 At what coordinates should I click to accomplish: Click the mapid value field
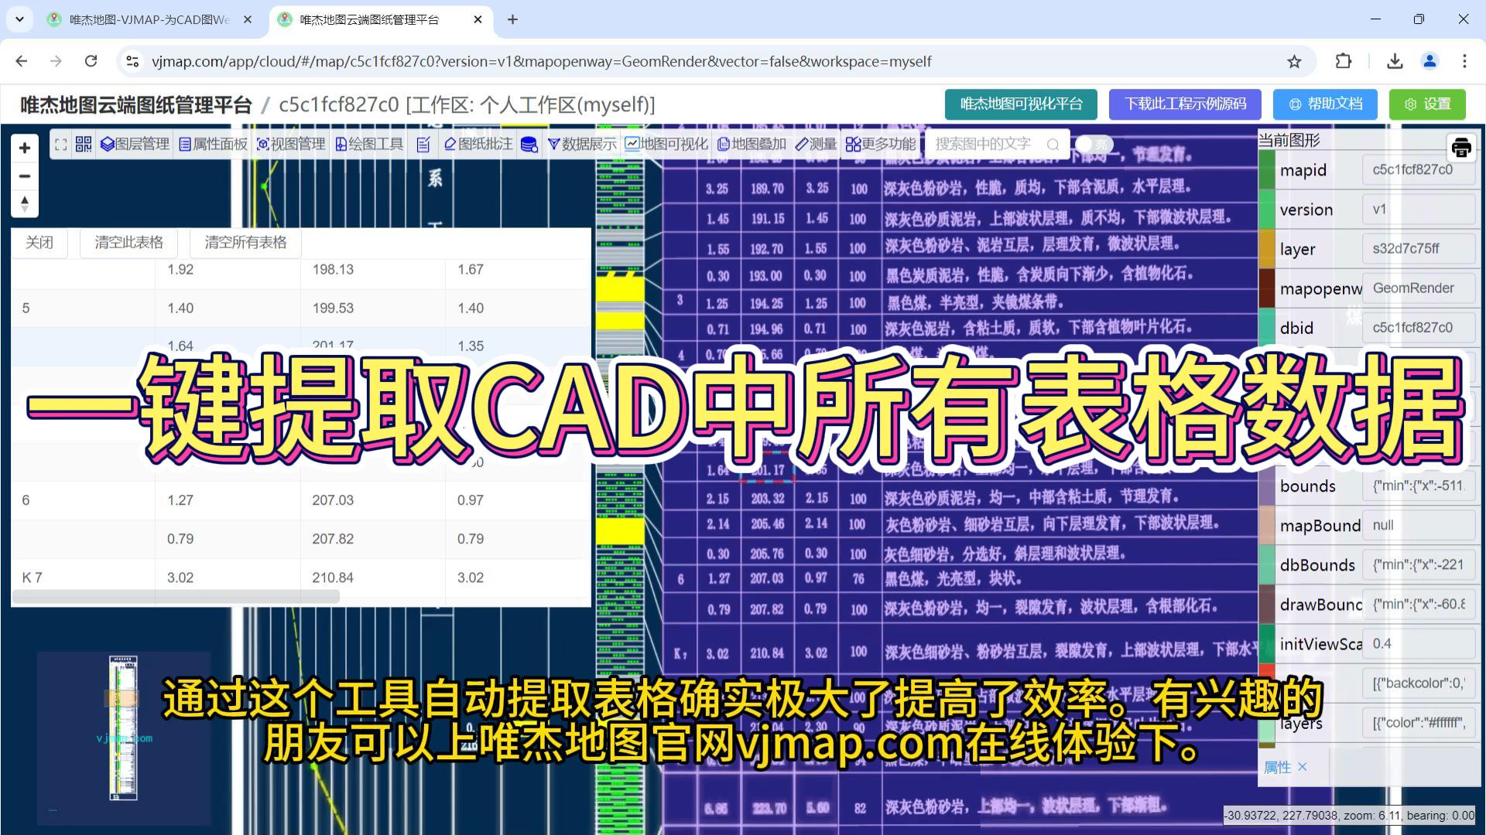coord(1419,170)
